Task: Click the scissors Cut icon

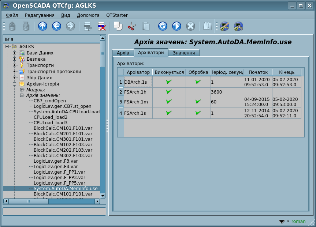Action: click(132, 26)
